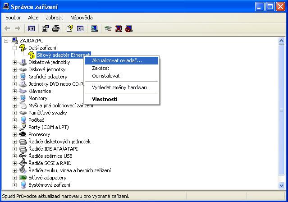Click the Řadiče SCSI a RAID icon
The image size is (288, 202).
click(23, 163)
